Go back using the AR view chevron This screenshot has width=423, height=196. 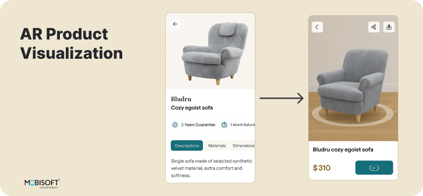pyautogui.click(x=317, y=27)
